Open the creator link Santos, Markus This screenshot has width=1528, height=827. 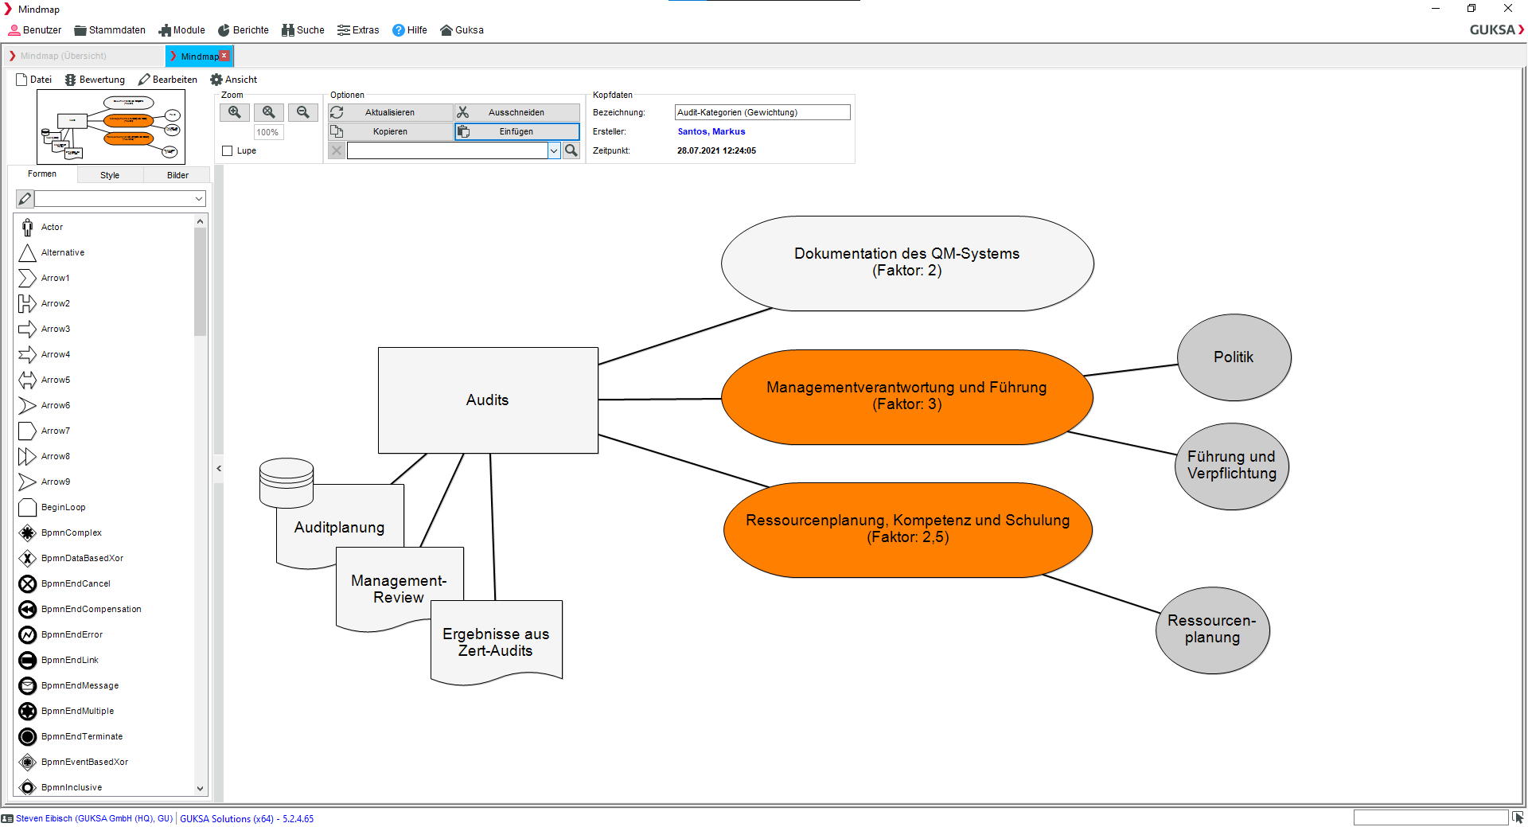711,131
